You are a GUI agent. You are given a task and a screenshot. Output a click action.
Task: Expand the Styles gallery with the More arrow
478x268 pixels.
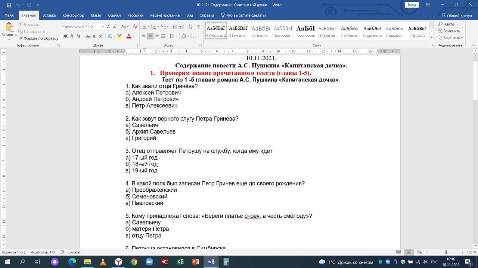(431, 37)
